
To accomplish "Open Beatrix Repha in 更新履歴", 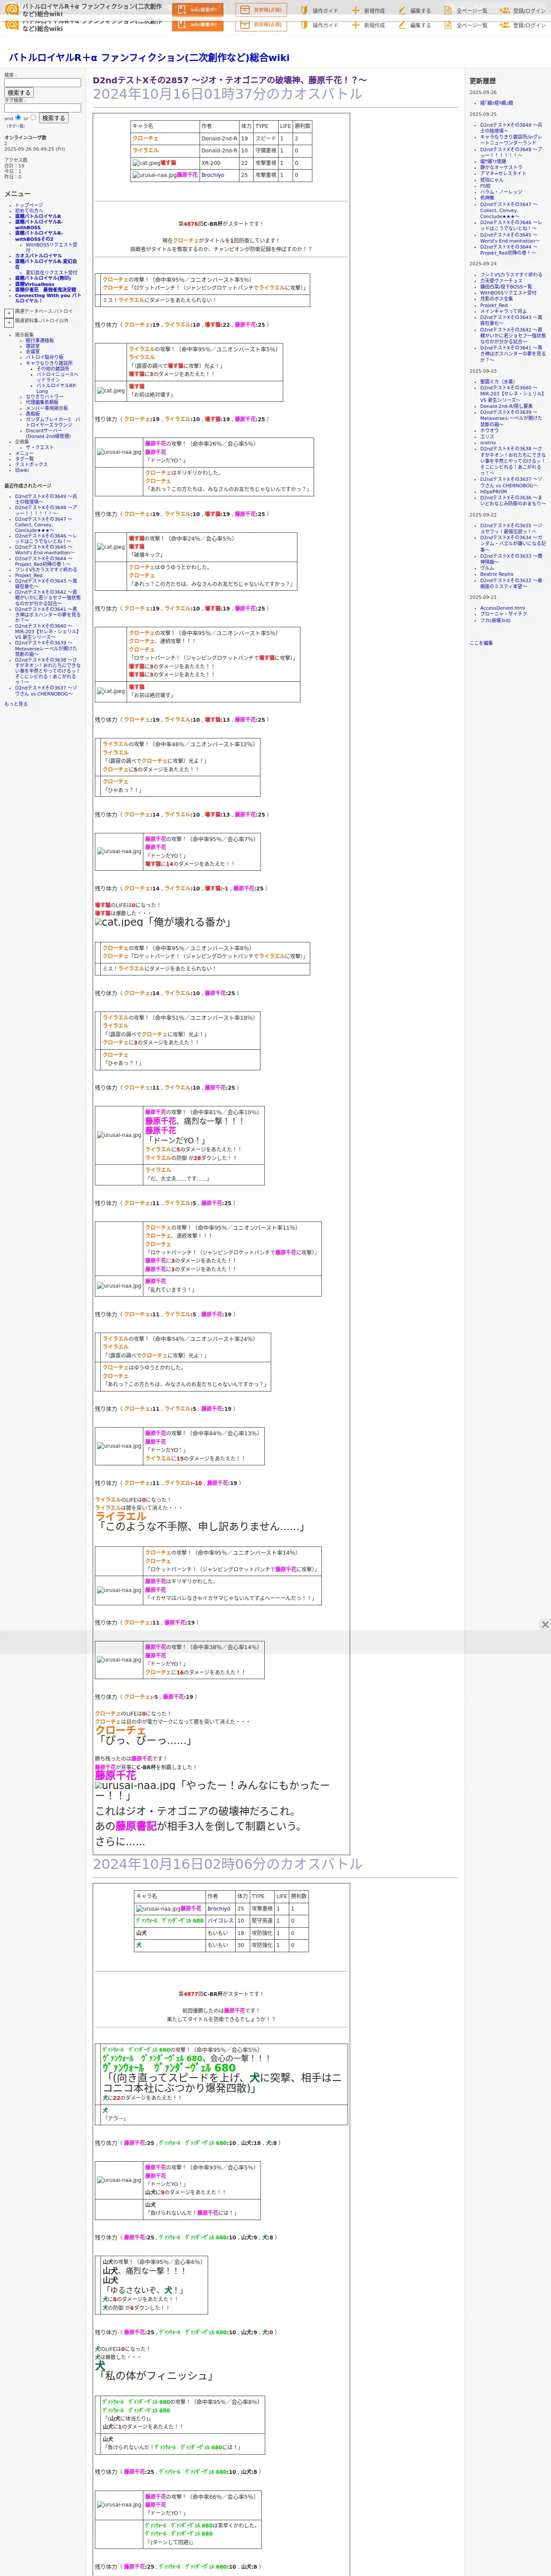I will pos(496,574).
